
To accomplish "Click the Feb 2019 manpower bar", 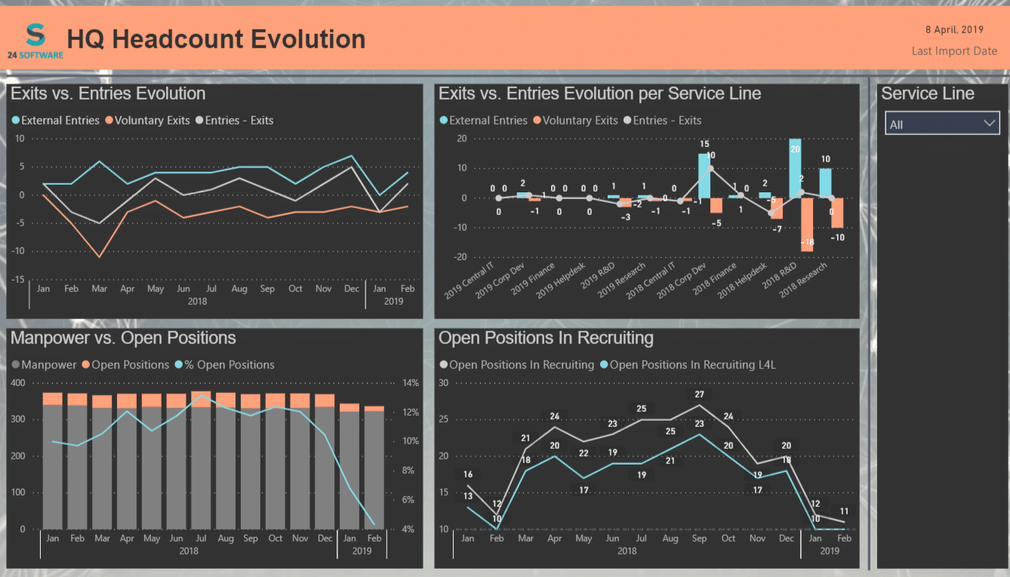I will point(374,470).
